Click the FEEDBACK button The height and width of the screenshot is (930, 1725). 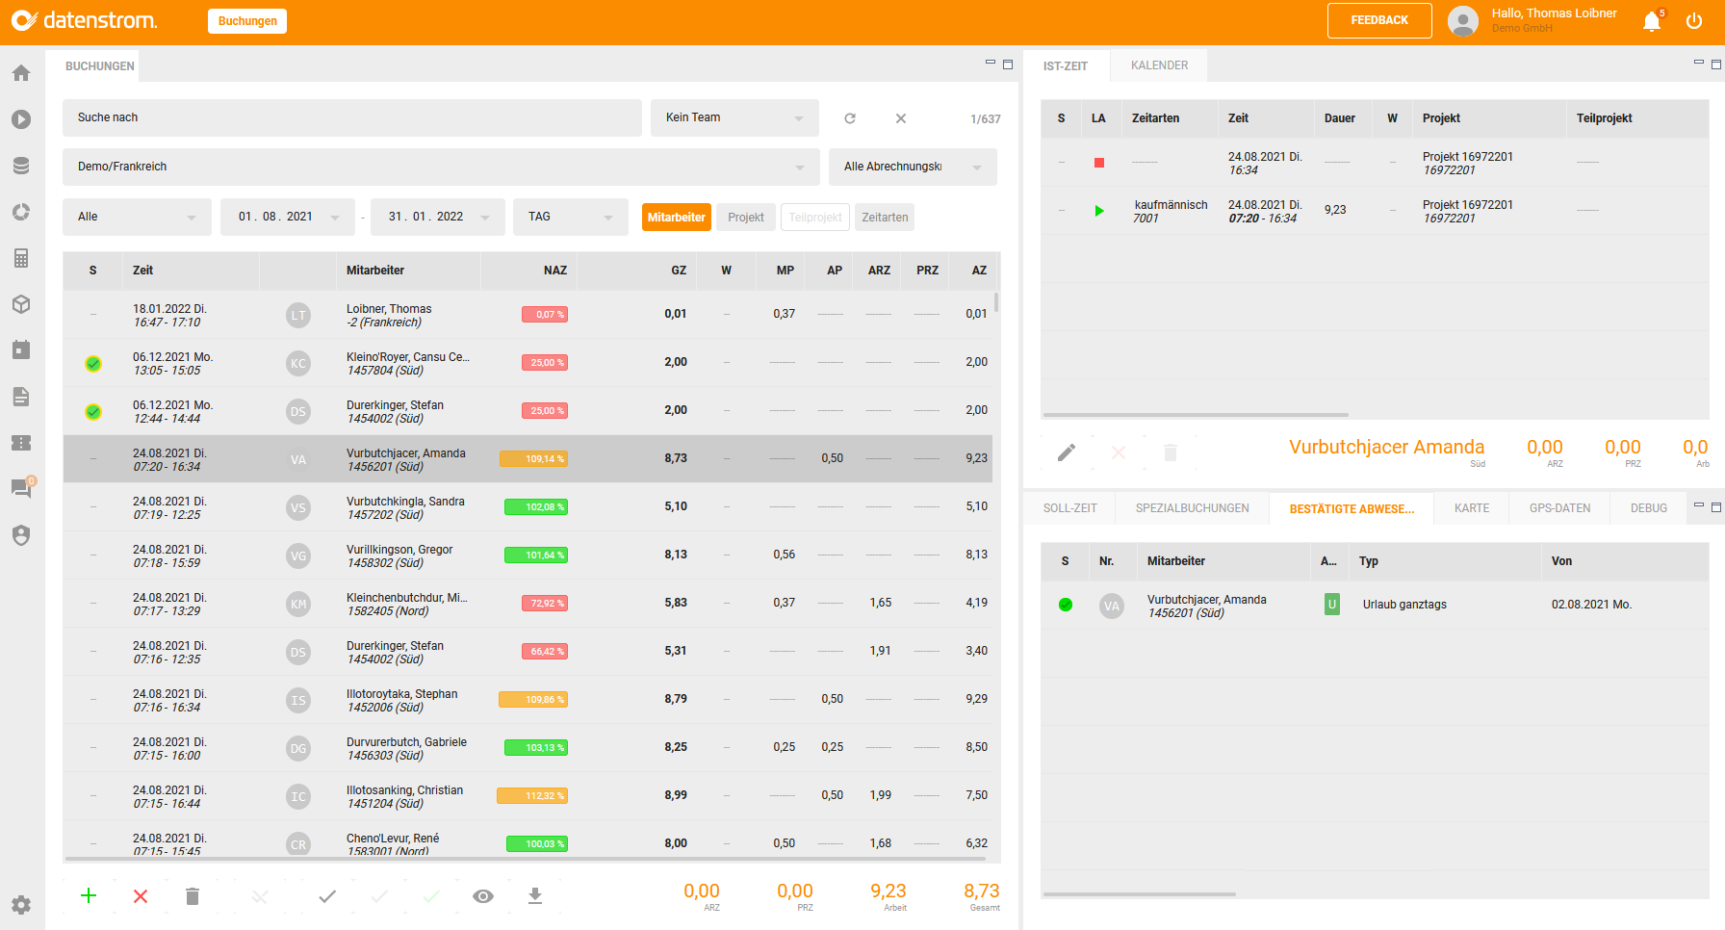[1378, 20]
